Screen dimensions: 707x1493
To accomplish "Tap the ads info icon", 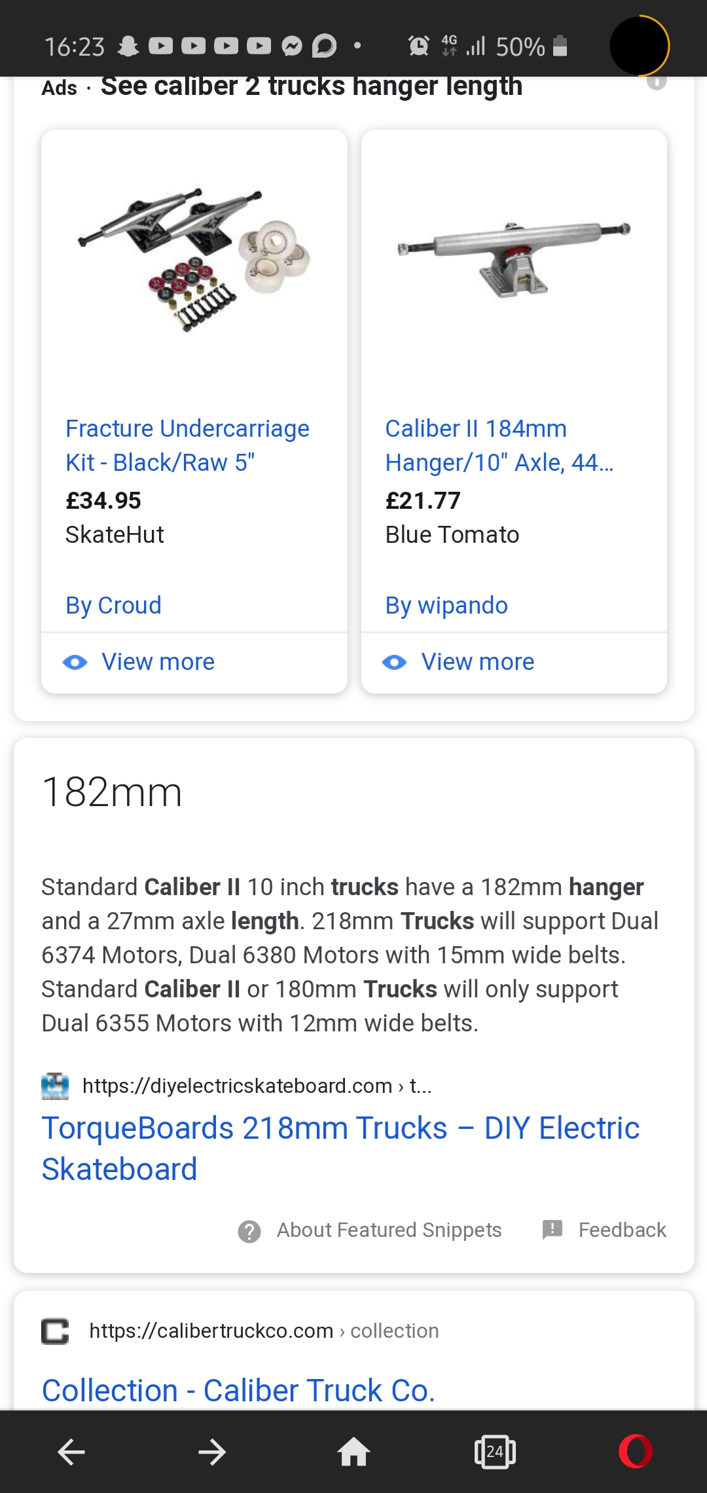I will tap(657, 83).
